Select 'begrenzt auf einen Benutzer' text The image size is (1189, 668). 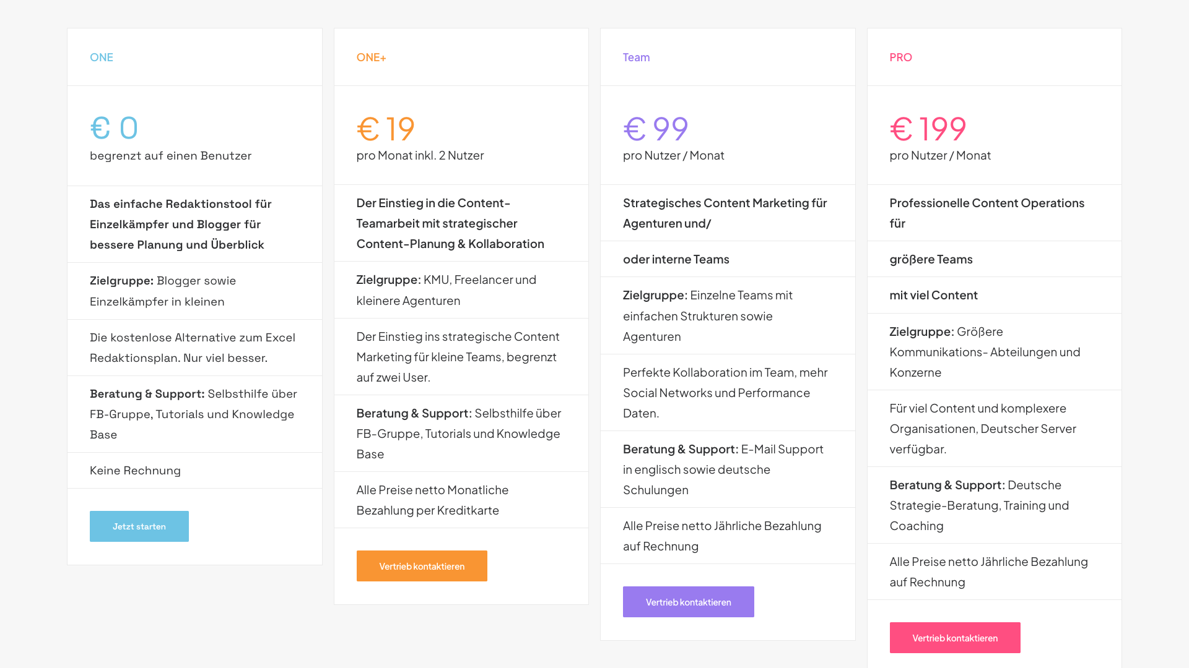[171, 156]
